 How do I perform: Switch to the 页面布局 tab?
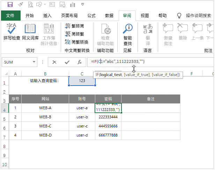[69, 16]
